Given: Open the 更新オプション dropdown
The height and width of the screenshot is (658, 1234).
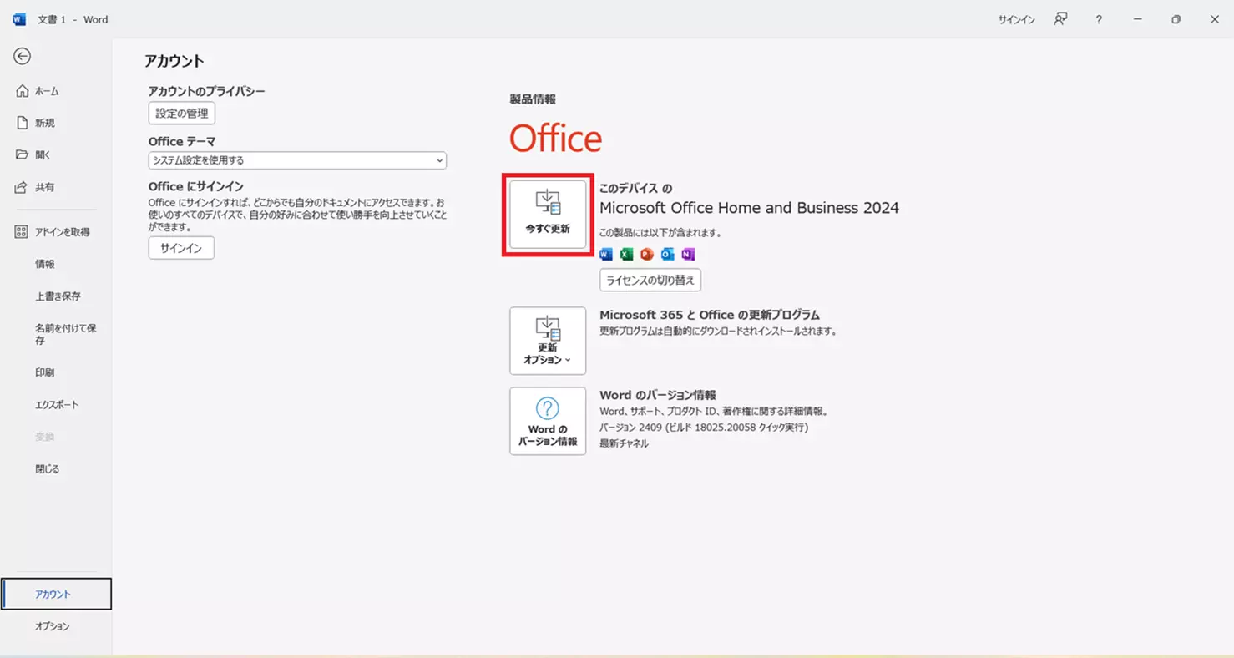Looking at the screenshot, I should pyautogui.click(x=548, y=341).
